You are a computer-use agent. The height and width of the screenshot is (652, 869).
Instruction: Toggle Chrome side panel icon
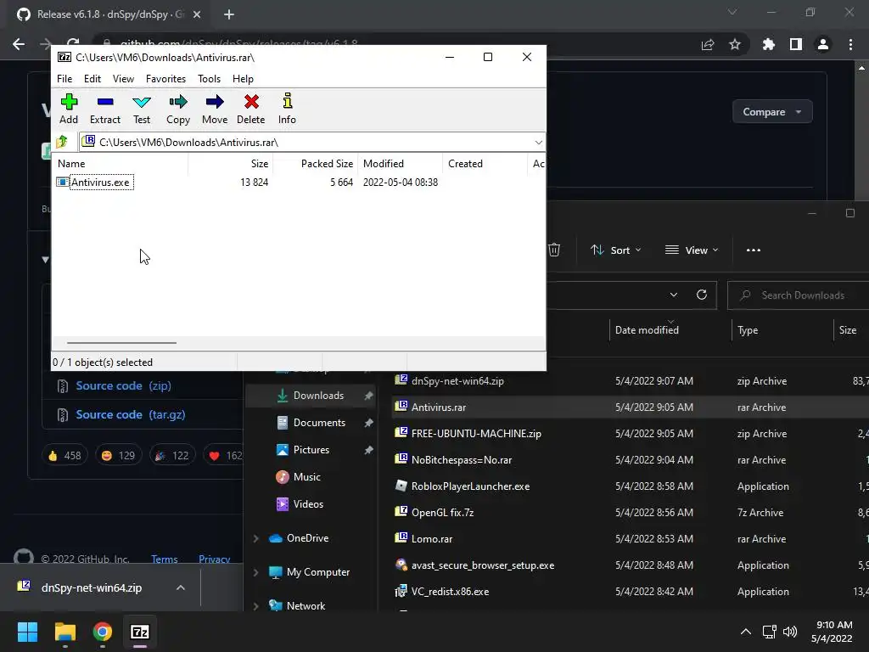[x=796, y=44]
